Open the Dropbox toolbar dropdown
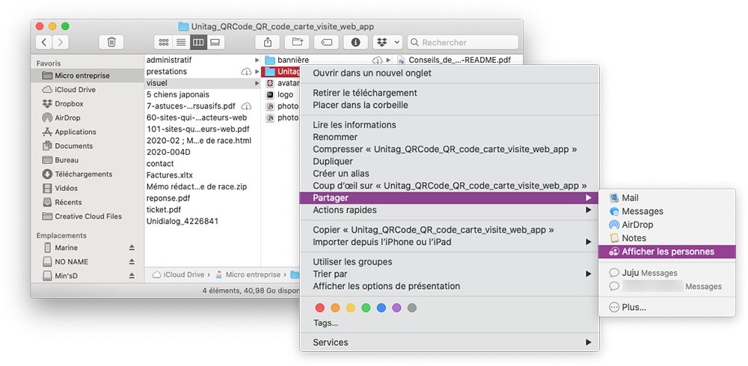 388,43
